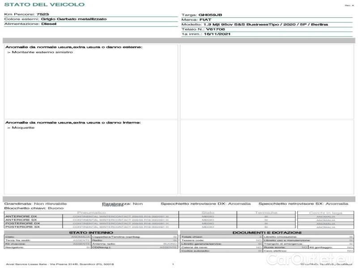
Task: Select the Telaio number V61706
Action: (x=215, y=29)
